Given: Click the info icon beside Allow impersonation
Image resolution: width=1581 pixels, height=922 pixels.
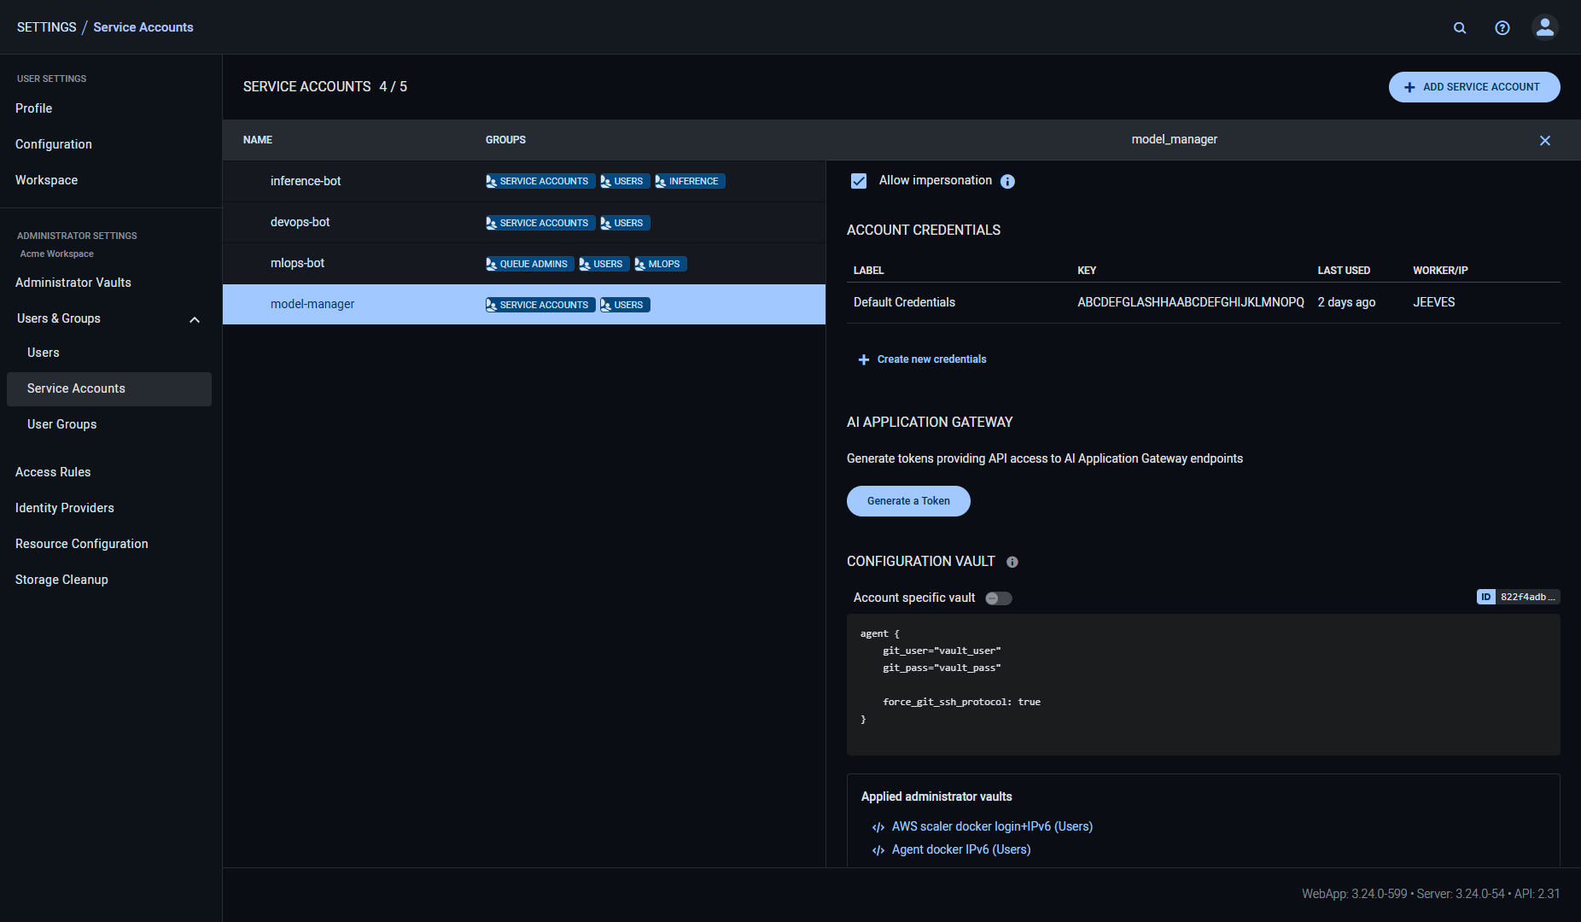Looking at the screenshot, I should 1008,181.
